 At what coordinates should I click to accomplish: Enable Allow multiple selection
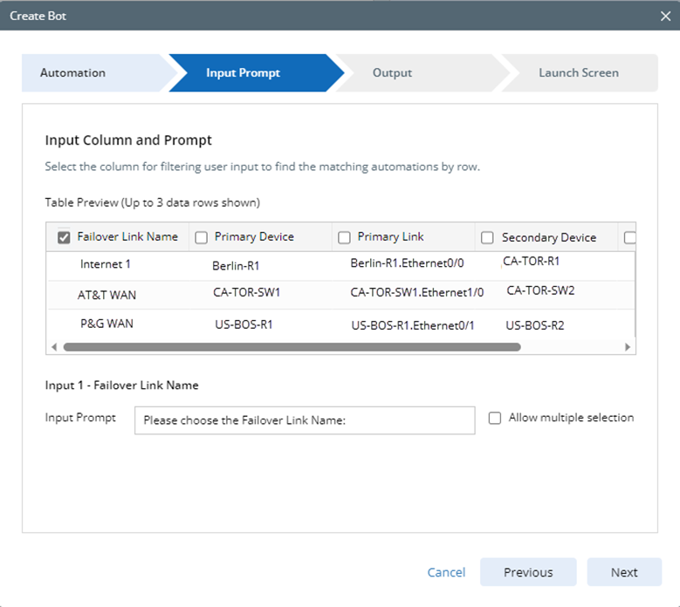coord(495,418)
